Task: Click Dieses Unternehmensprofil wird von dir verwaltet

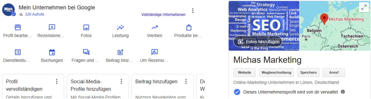Action: [x=291, y=92]
